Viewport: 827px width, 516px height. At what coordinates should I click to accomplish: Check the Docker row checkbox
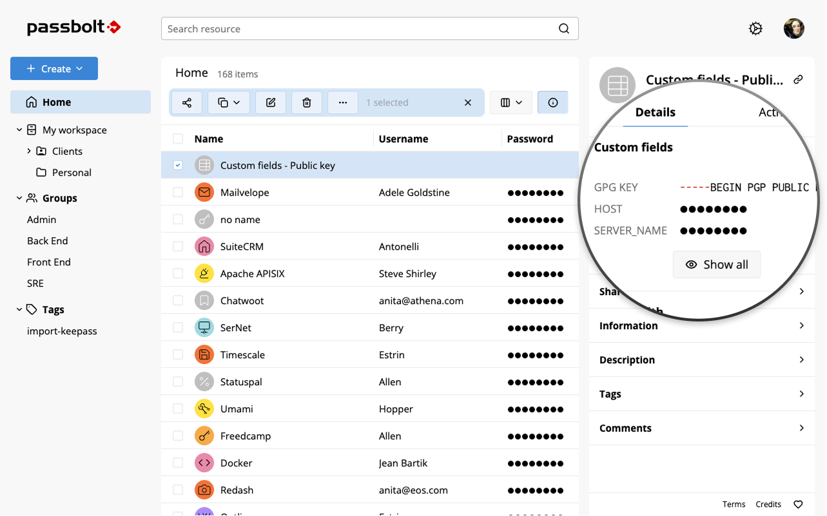point(178,463)
